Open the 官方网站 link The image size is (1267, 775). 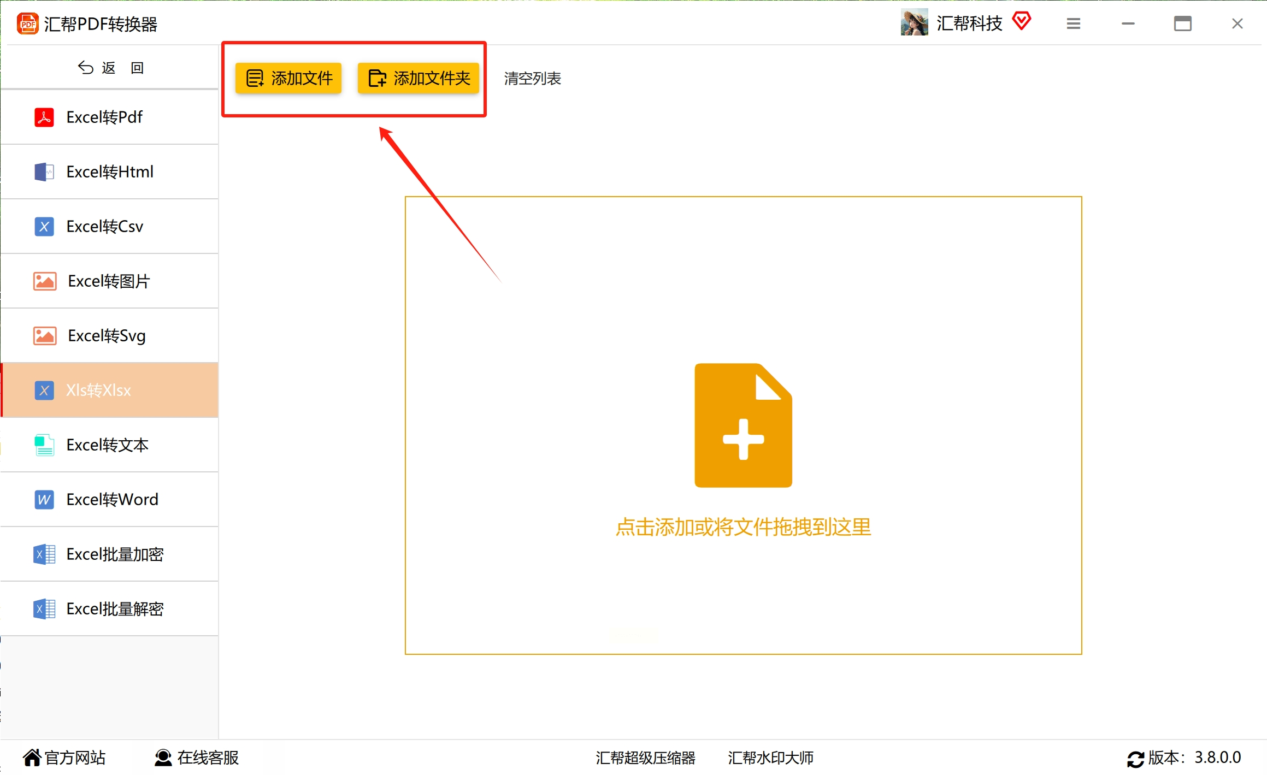(64, 758)
